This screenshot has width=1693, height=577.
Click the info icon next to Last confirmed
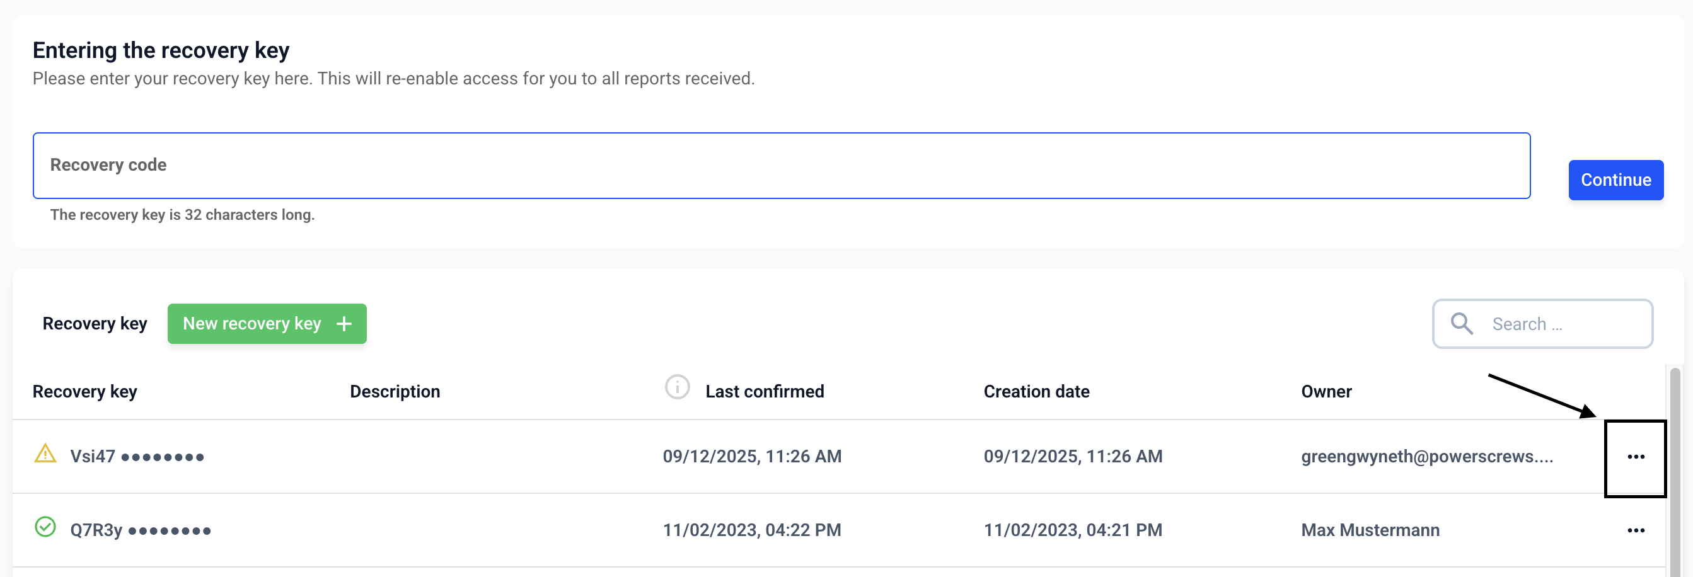click(x=677, y=387)
